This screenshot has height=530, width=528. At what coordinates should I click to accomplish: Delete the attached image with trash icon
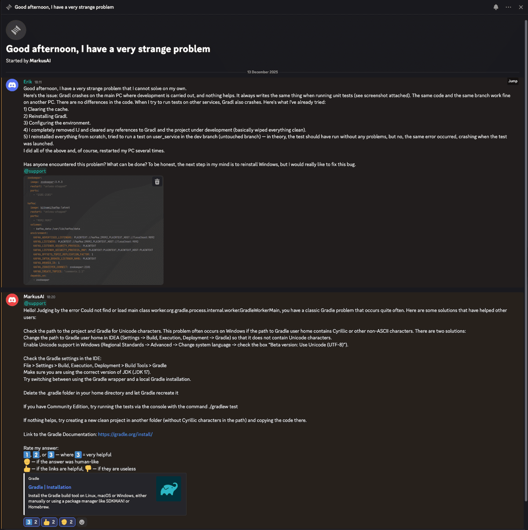pos(157,182)
